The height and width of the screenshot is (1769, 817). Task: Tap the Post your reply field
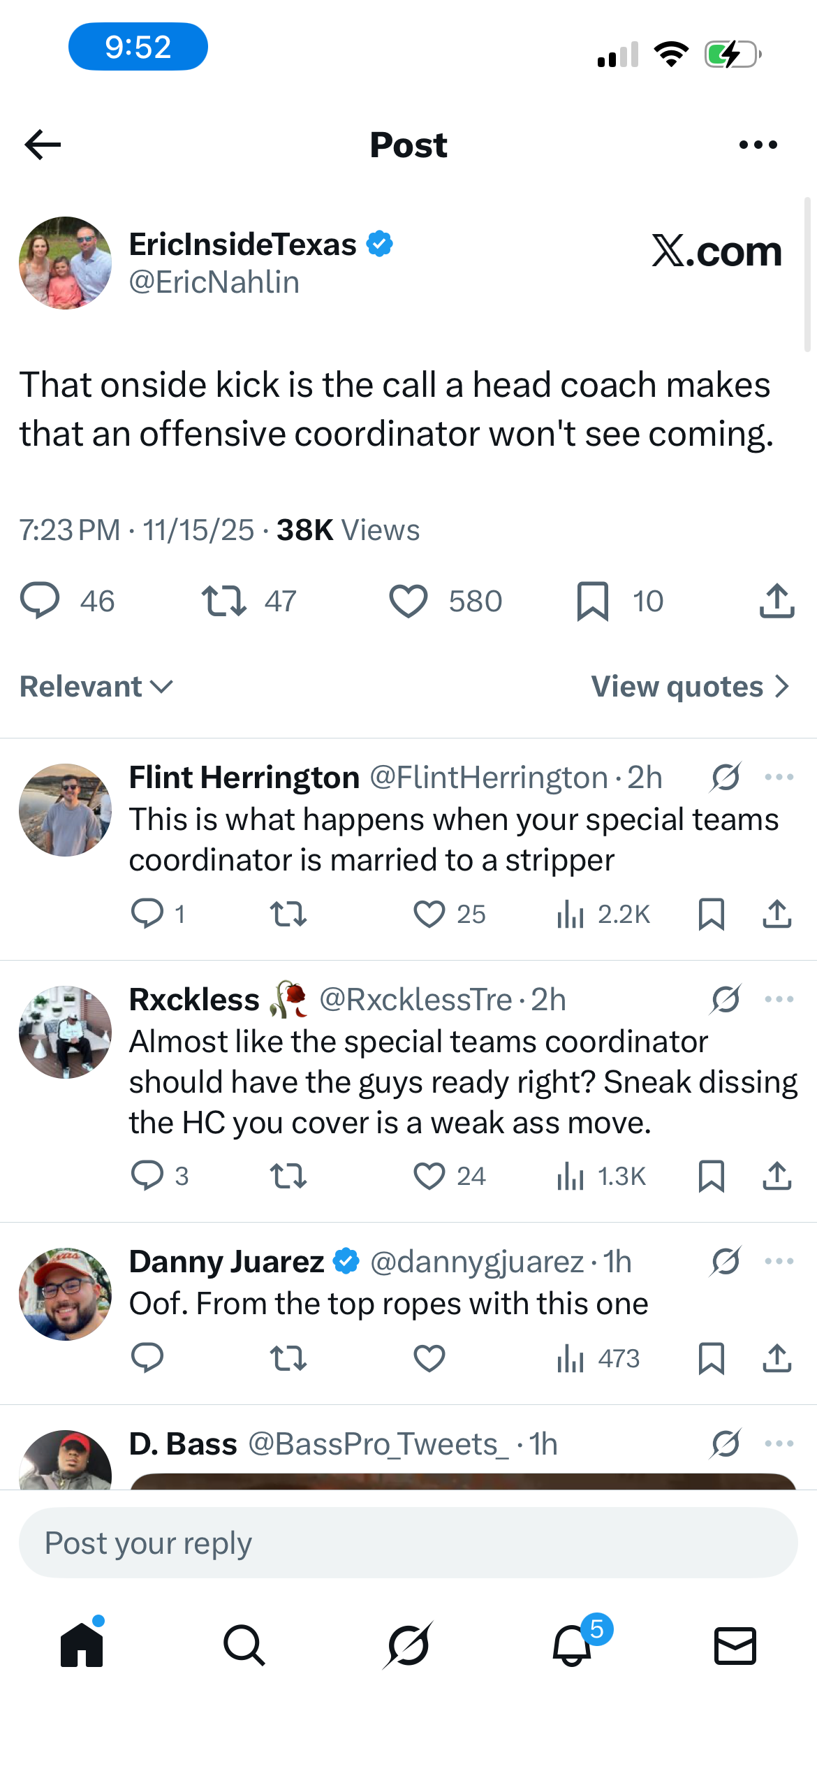[408, 1543]
